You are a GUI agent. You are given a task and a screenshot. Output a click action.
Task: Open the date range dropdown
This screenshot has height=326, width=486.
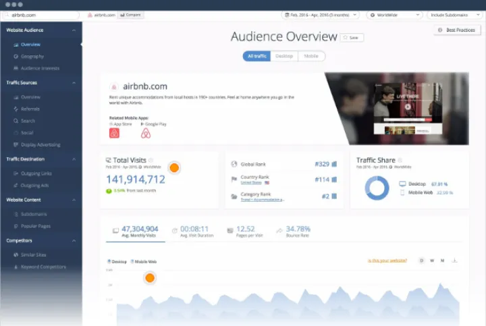[322, 14]
